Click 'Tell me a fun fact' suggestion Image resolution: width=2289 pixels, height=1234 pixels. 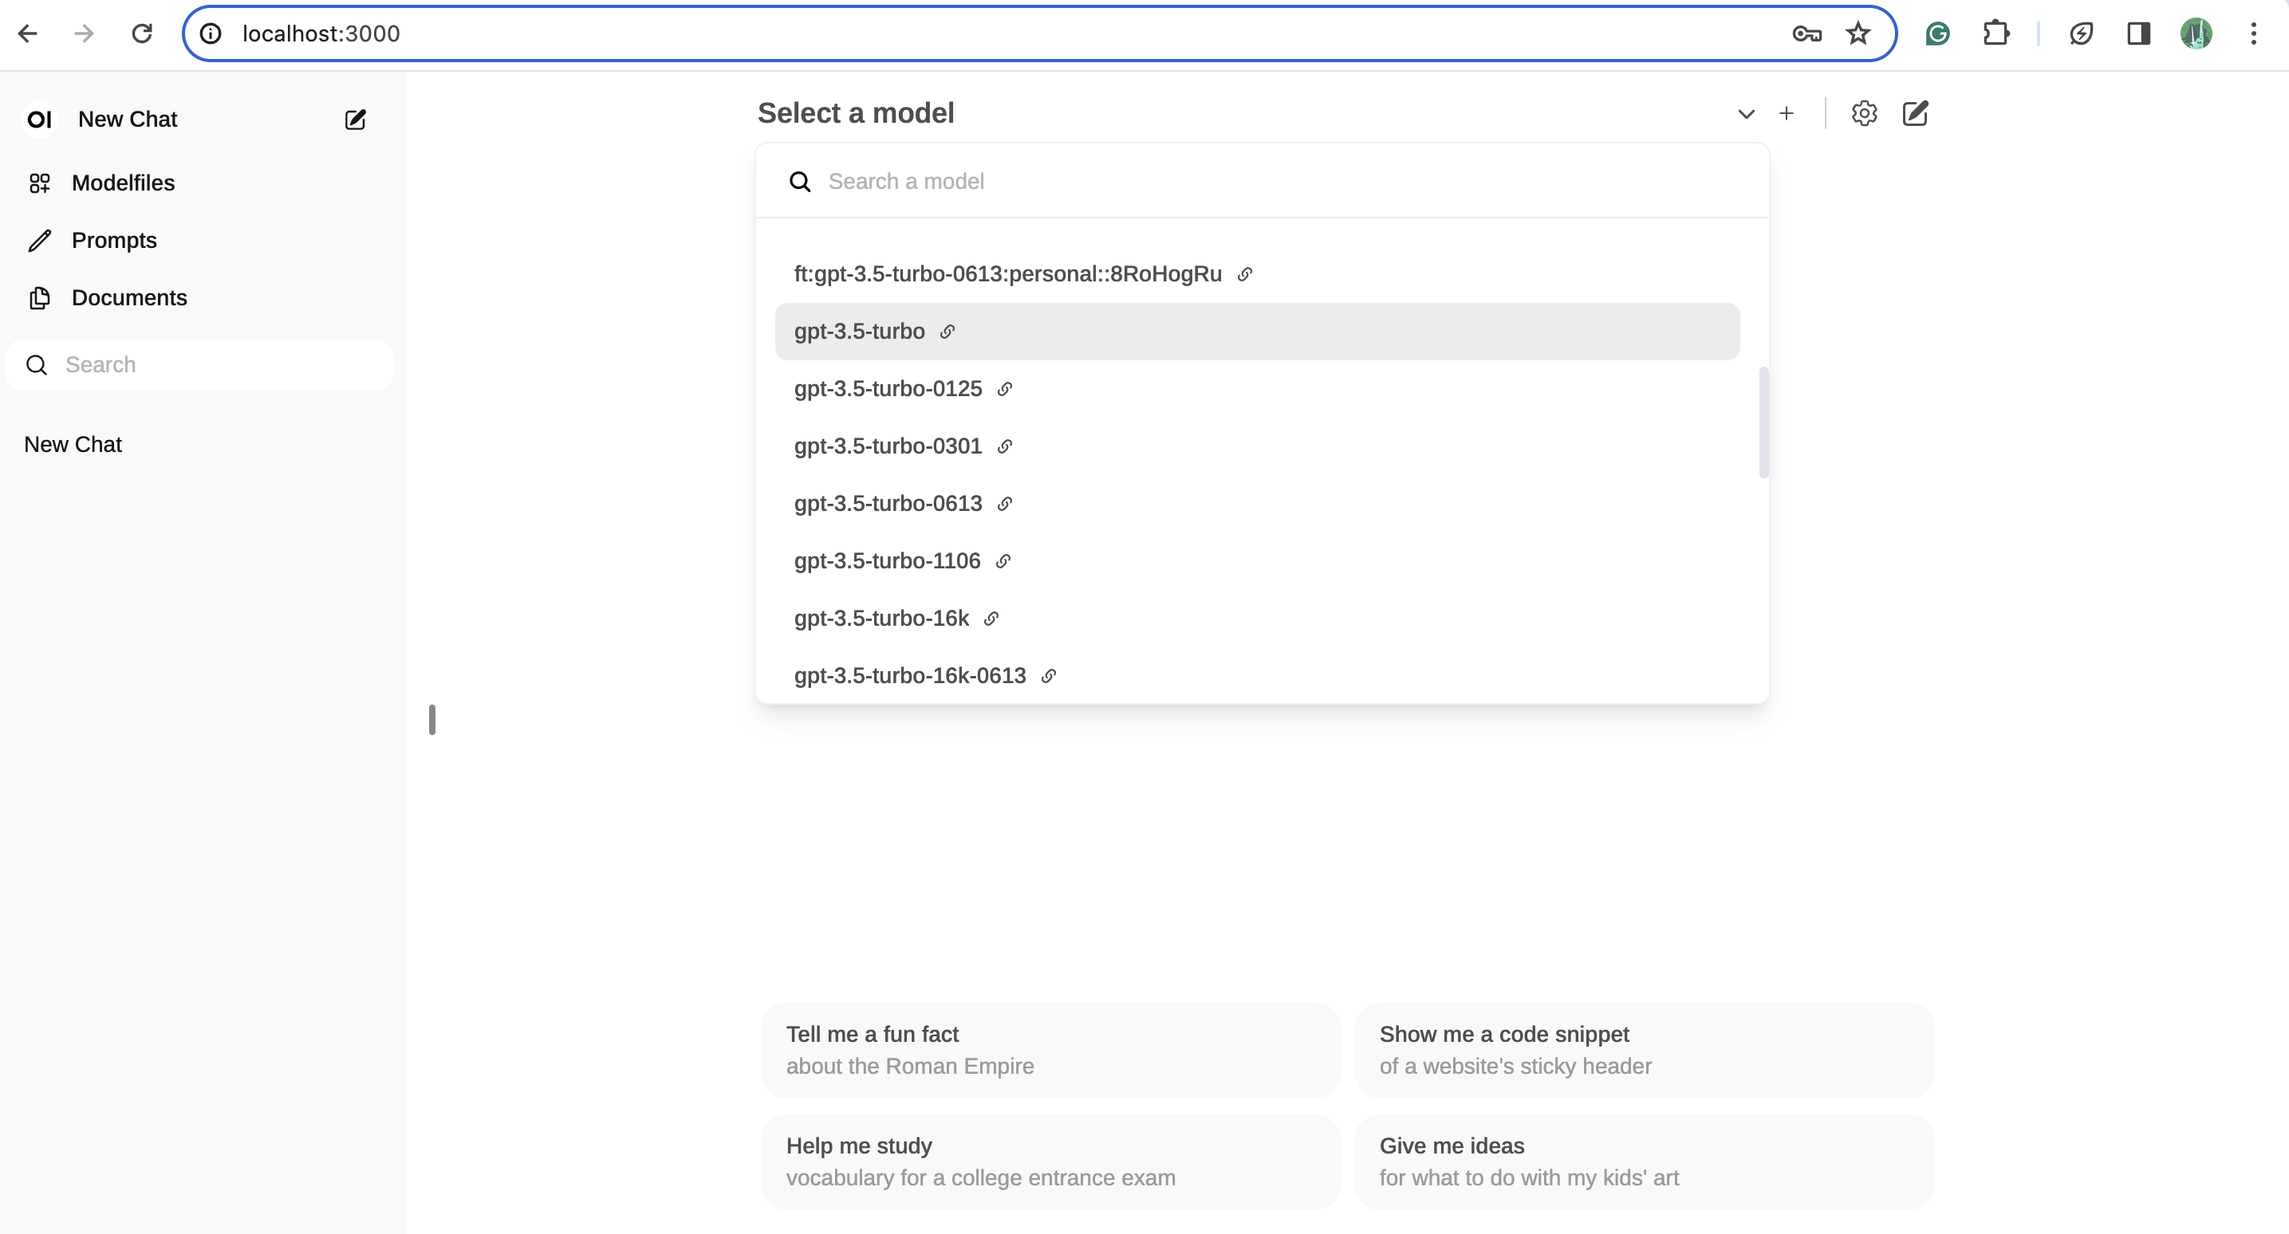tap(1050, 1050)
